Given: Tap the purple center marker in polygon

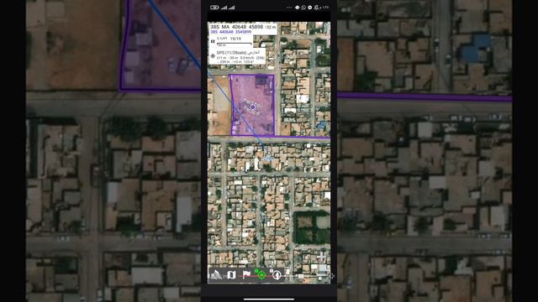Looking at the screenshot, I should pos(253,107).
